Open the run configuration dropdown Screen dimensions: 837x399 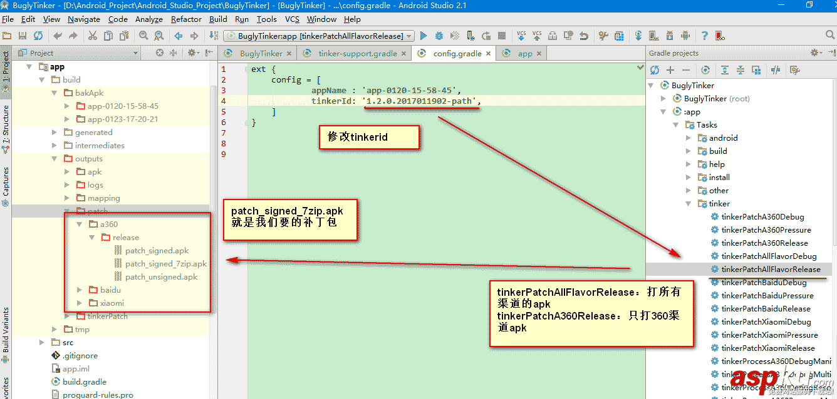[x=319, y=36]
